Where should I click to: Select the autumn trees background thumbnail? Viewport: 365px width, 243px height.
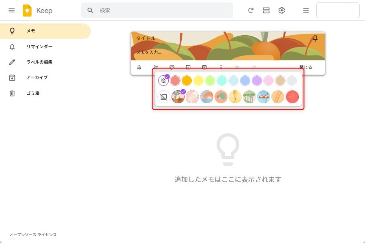pos(178,97)
